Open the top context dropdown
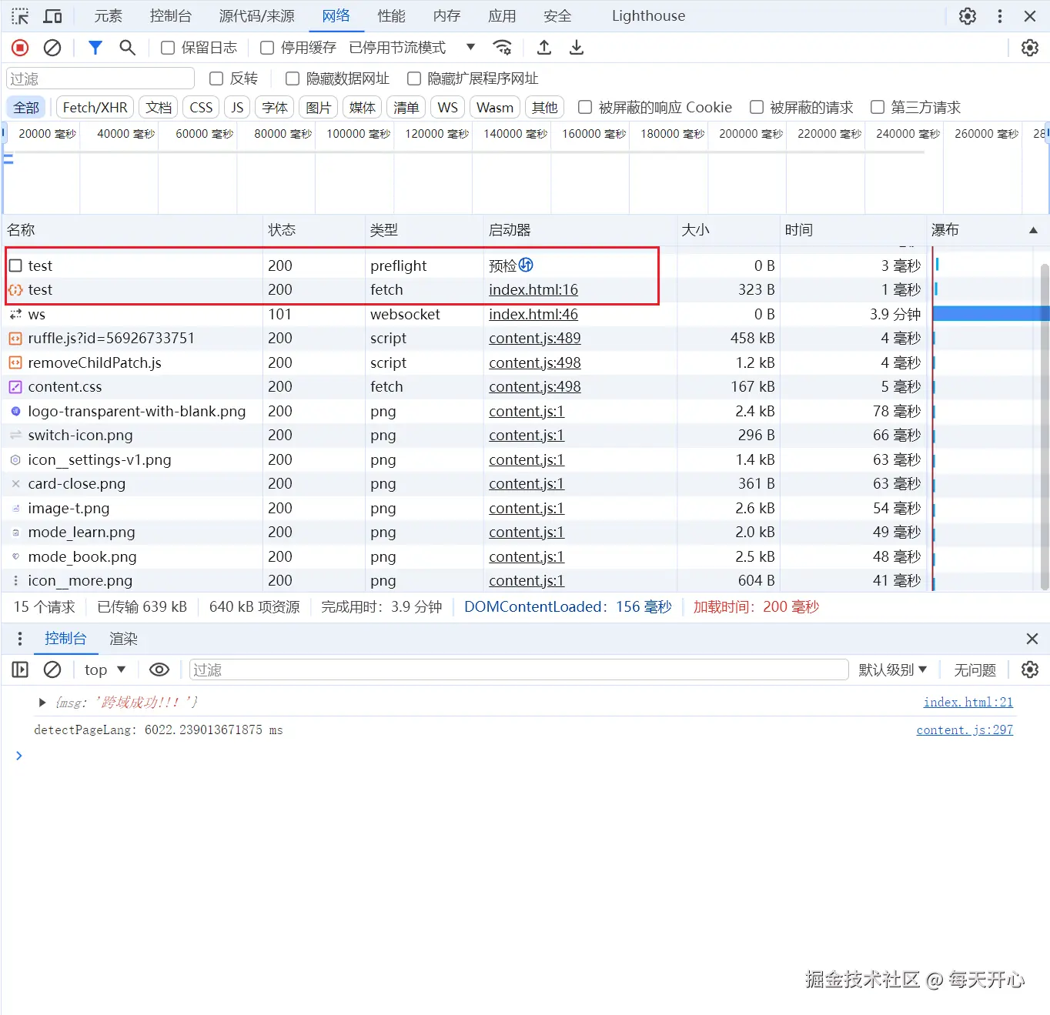 coord(105,669)
